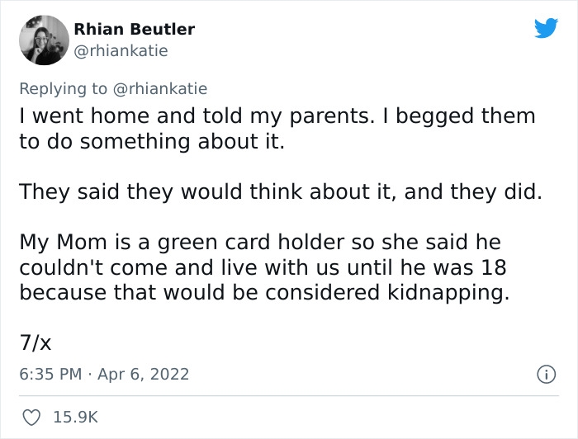Click the display name Rhian Beutler
Image resolution: width=578 pixels, height=439 pixels.
[x=135, y=29]
